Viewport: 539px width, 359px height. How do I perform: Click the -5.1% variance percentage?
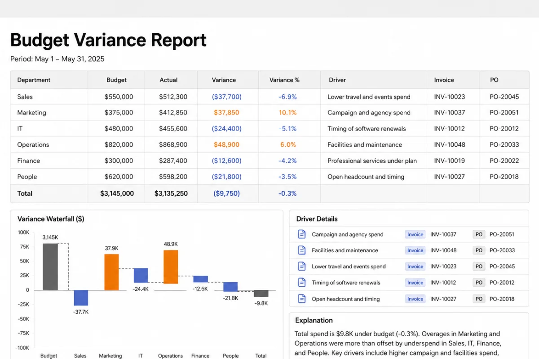click(x=287, y=128)
